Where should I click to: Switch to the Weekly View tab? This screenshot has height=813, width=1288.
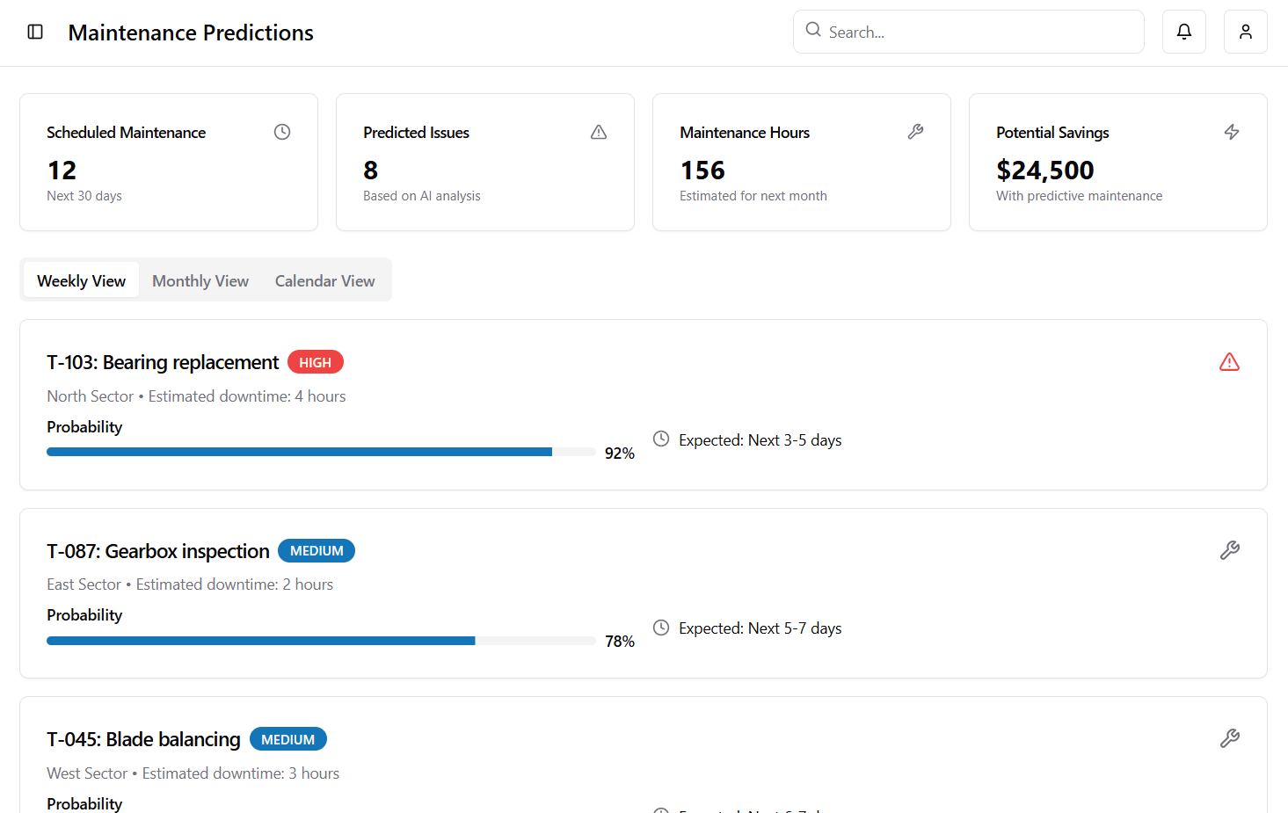click(x=81, y=280)
